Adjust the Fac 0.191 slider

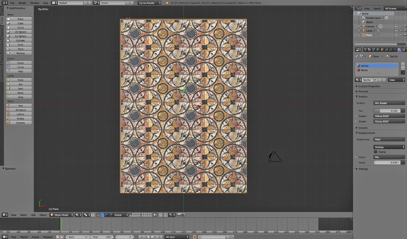pos(387,111)
